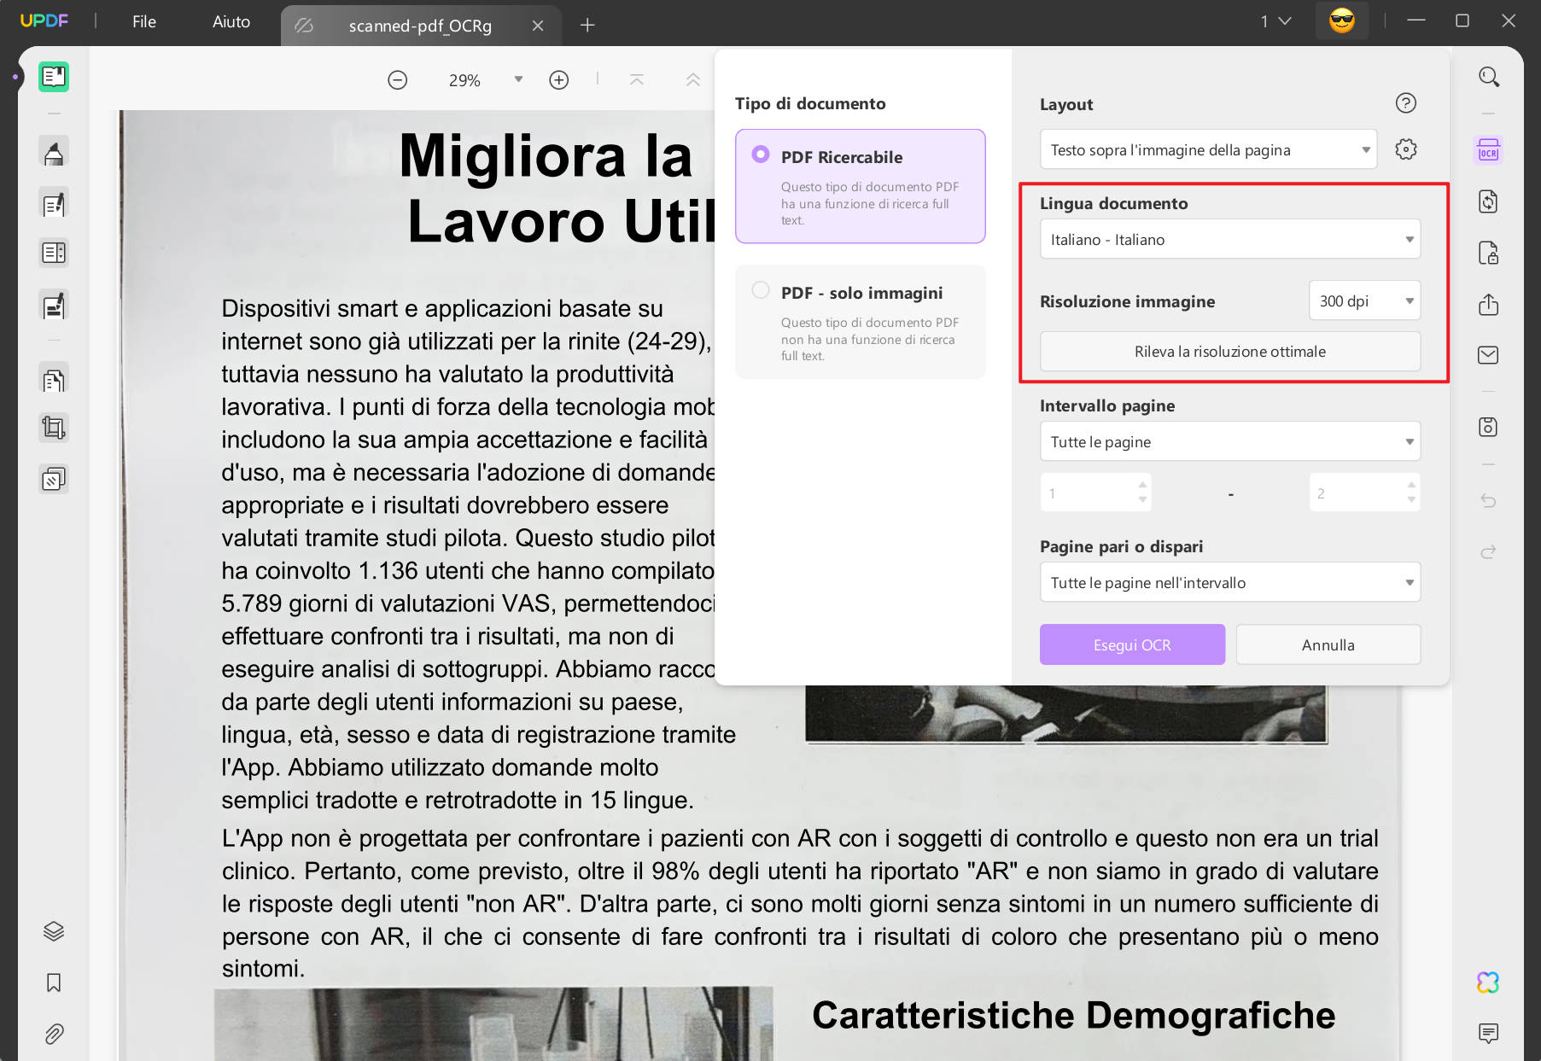Screen dimensions: 1541x1061
Task: Open the 300 dpi resolution dropdown
Action: [1364, 300]
